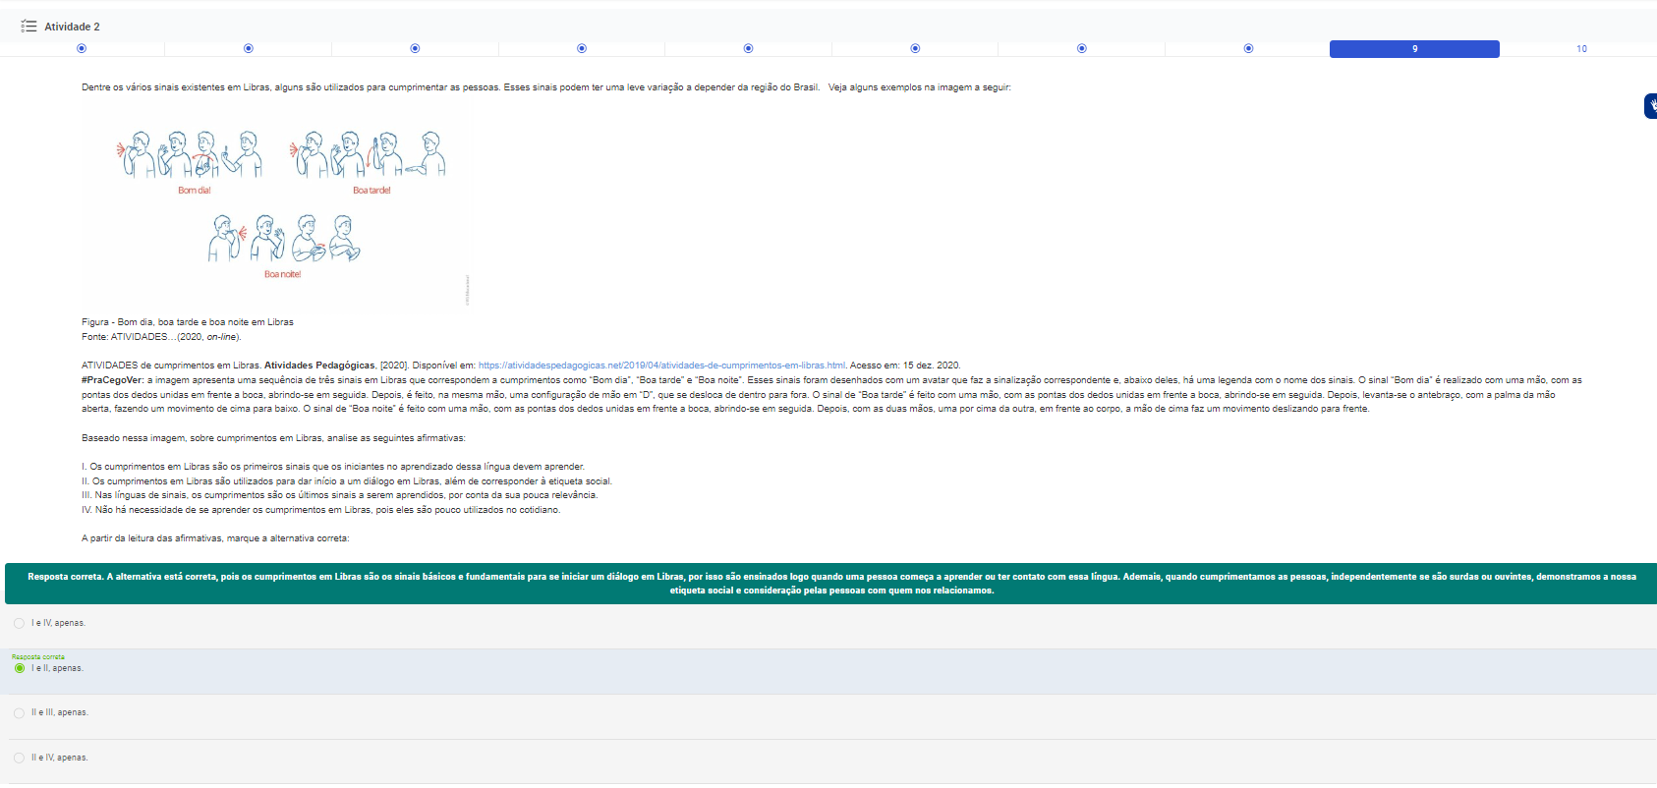This screenshot has width=1657, height=788.
Task: Switch to question tab 10
Action: [1581, 49]
